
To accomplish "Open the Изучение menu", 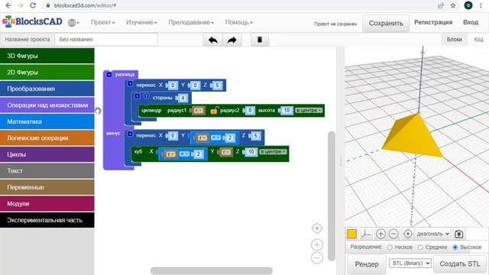I will pos(141,22).
